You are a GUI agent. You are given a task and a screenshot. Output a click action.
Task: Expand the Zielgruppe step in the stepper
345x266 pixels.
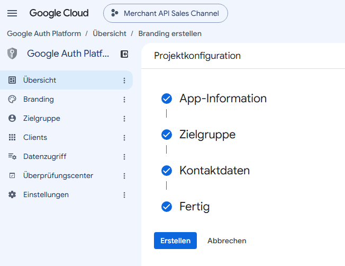(x=207, y=135)
